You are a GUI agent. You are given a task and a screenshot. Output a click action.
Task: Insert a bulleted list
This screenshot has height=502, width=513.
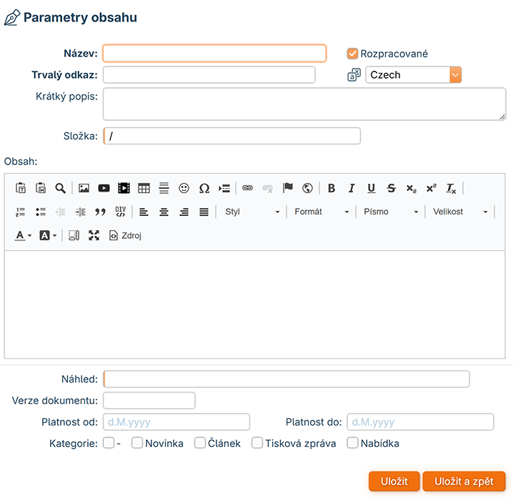(x=41, y=212)
